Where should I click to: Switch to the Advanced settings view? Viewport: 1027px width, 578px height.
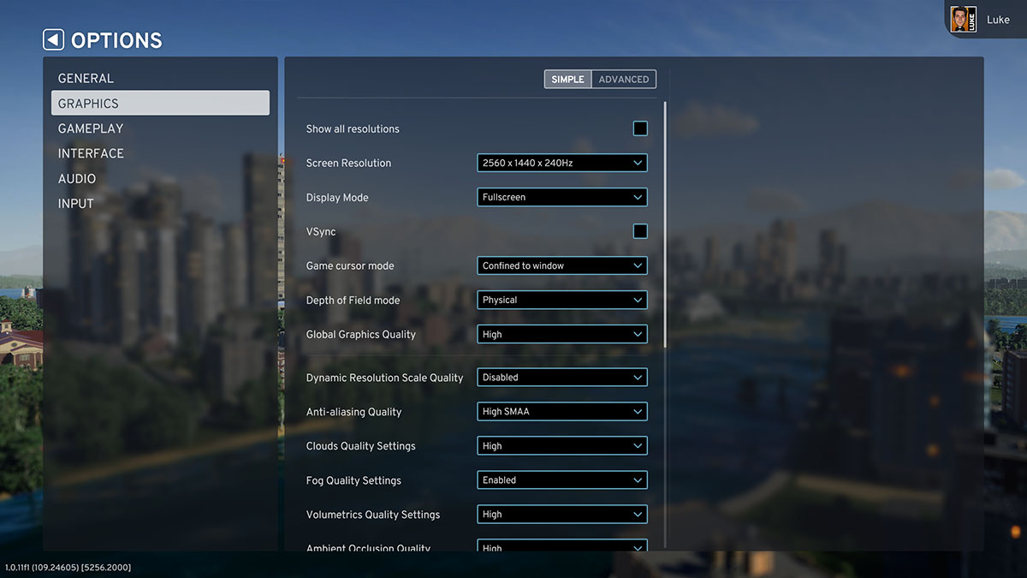pos(624,79)
